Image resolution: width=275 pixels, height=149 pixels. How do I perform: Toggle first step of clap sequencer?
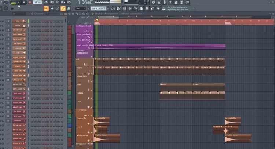[32, 52]
